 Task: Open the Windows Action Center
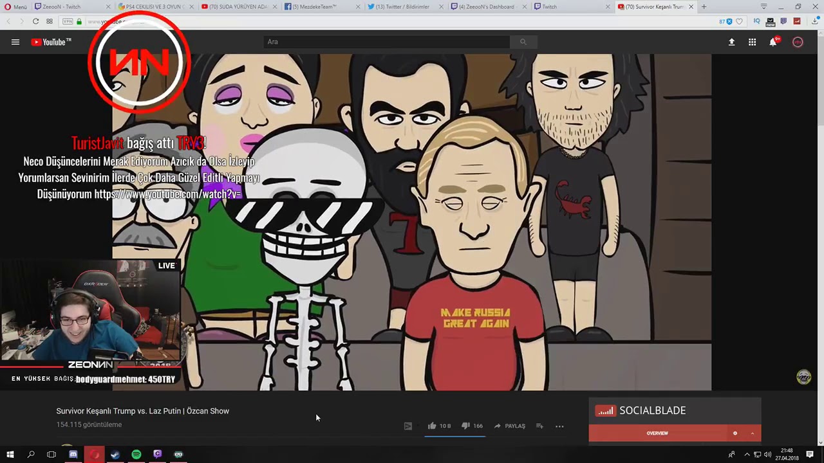pyautogui.click(x=810, y=455)
